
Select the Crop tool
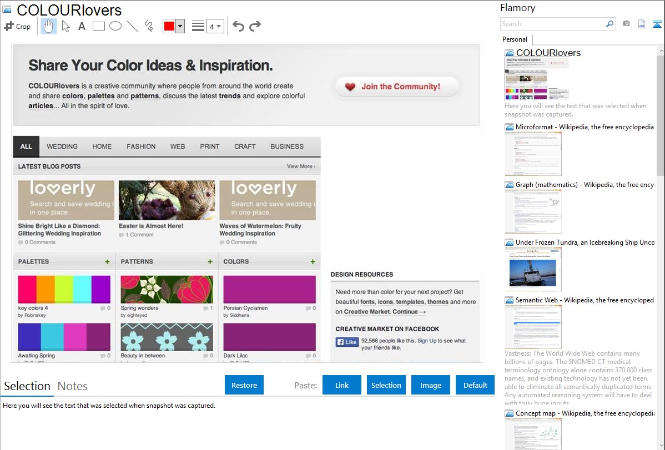pos(17,26)
